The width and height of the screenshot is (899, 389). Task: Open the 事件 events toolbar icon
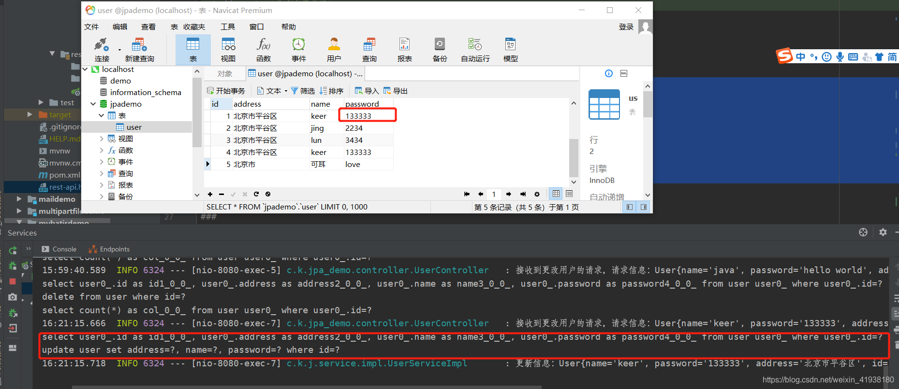coord(299,50)
